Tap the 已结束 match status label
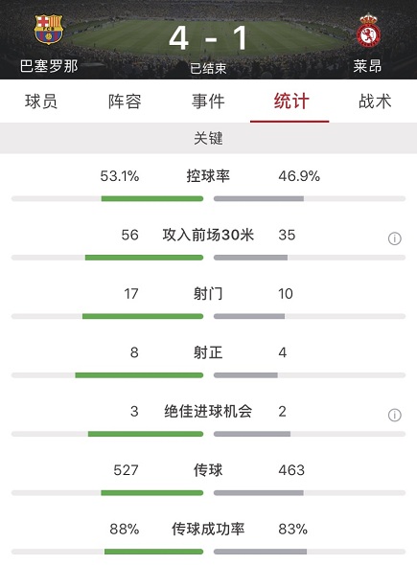The image size is (417, 565). tap(208, 68)
